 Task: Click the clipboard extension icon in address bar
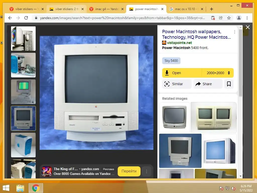(213, 18)
